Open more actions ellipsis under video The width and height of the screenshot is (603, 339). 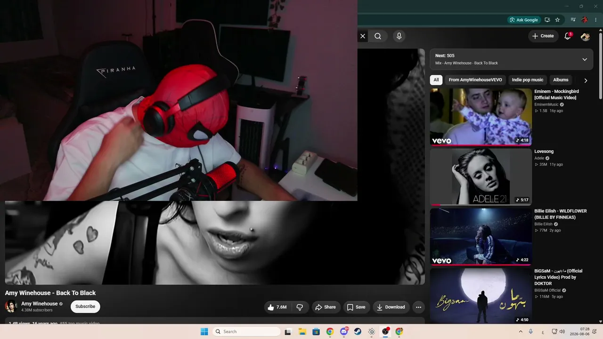[x=418, y=307]
